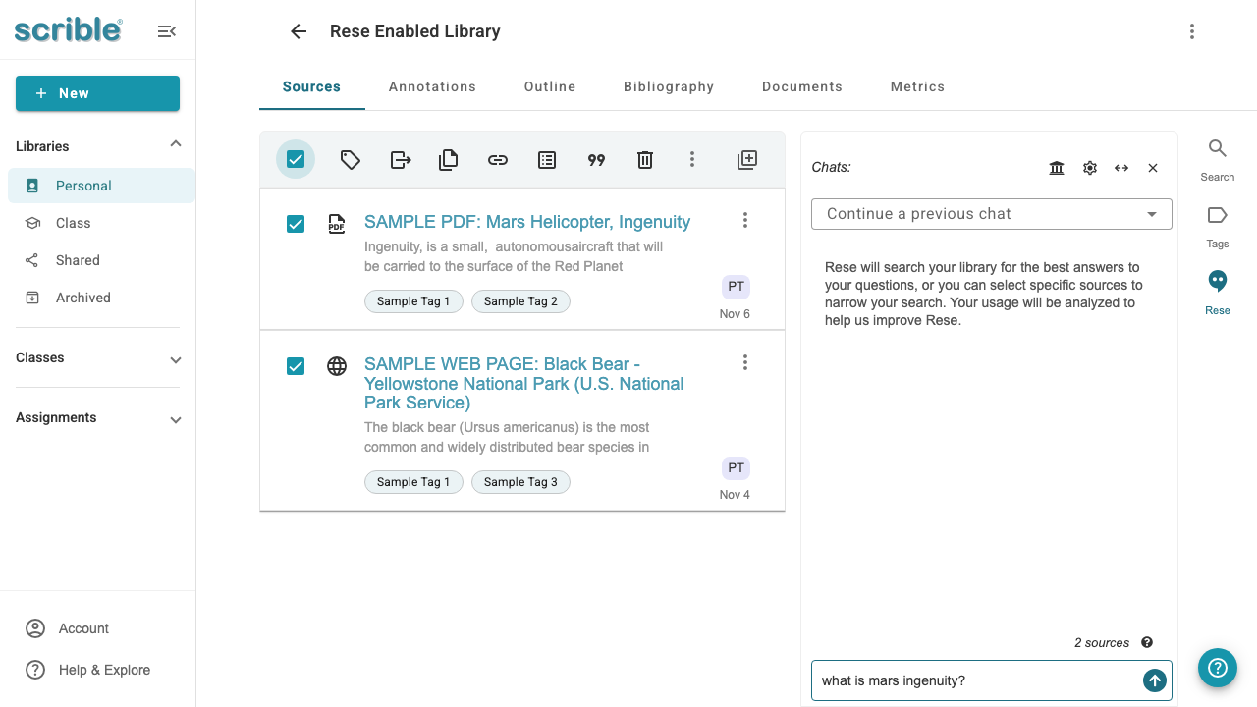Expand the Rese chat panel width
The image size is (1257, 707).
[x=1120, y=167]
